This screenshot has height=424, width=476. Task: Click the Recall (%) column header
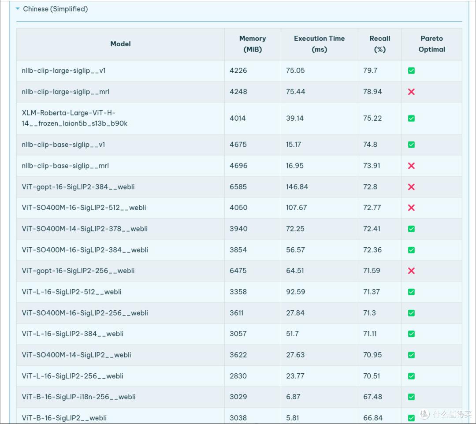click(379, 44)
